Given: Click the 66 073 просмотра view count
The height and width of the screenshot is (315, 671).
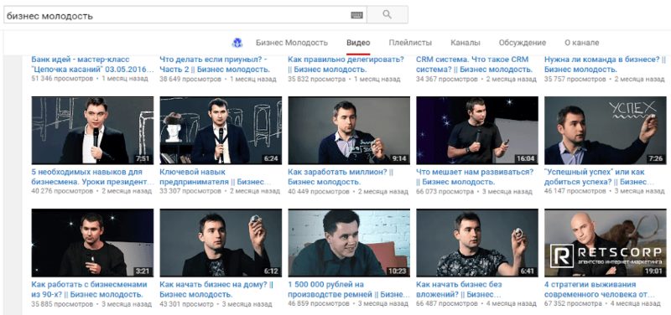Looking at the screenshot, I should click(445, 192).
